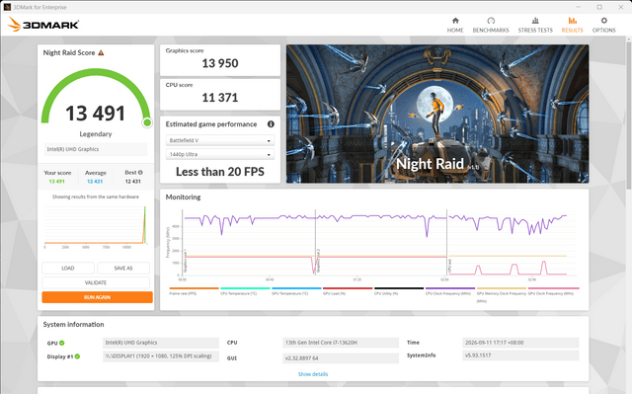This screenshot has width=632, height=394.
Task: Click the Night Raid benchmark image
Action: tap(437, 114)
